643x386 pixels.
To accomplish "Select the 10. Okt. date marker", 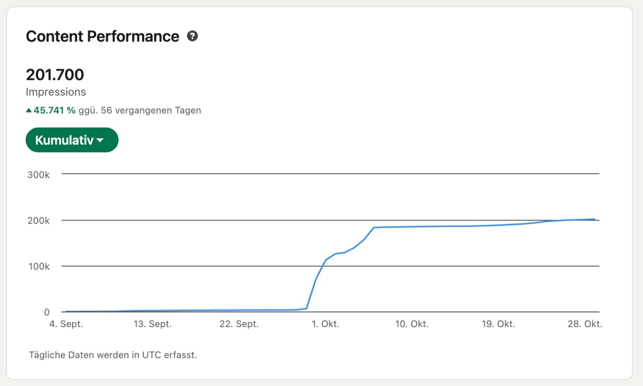I will [x=412, y=324].
